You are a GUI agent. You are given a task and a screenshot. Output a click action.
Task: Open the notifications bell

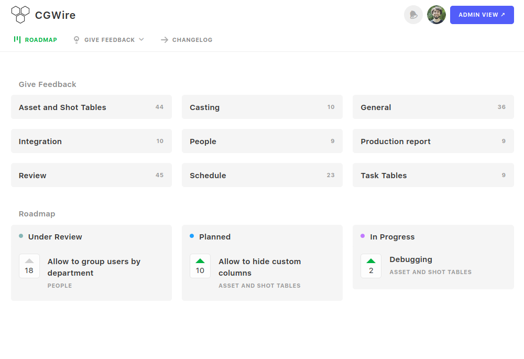(413, 15)
